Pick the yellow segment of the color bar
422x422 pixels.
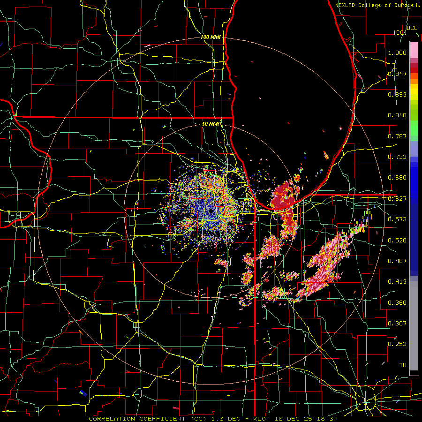(x=414, y=92)
